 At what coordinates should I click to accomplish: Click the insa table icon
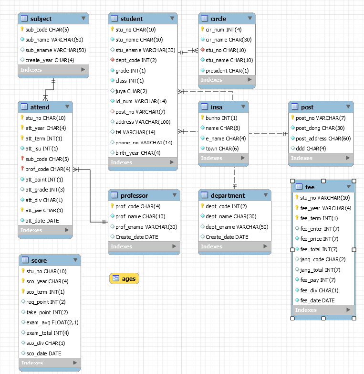click(x=205, y=107)
